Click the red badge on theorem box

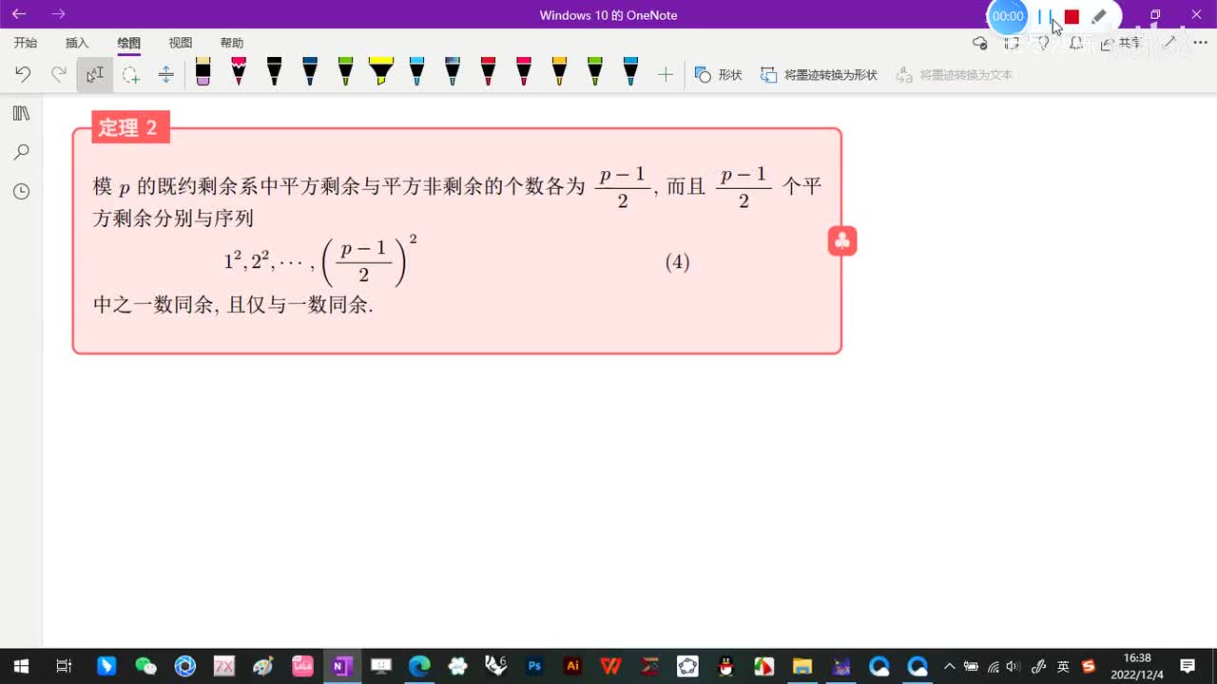pyautogui.click(x=842, y=241)
